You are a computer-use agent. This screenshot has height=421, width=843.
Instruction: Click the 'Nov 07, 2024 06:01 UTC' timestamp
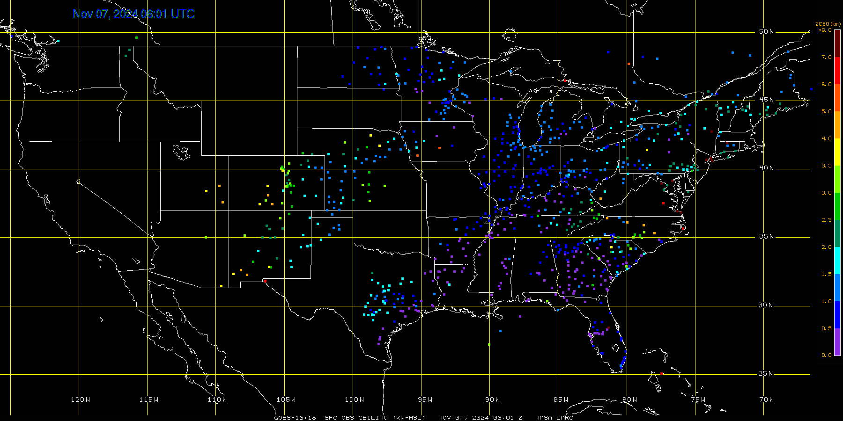point(134,14)
